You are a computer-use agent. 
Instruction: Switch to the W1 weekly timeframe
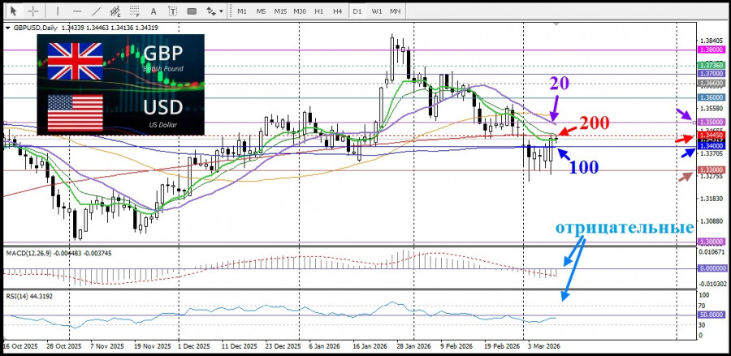pyautogui.click(x=377, y=11)
